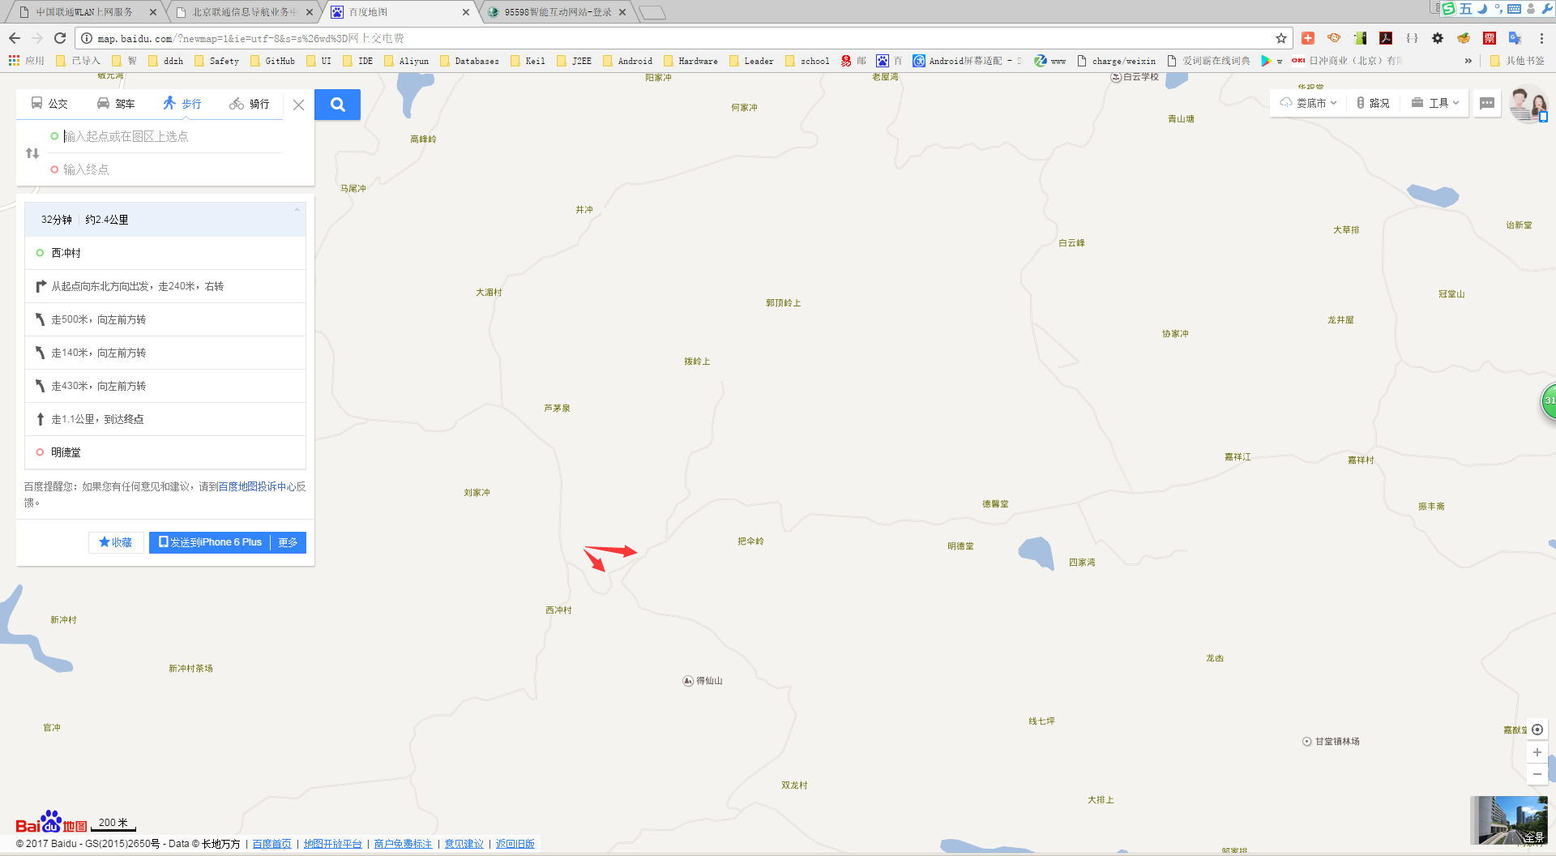Collapse the 32分钟 route summary header

pyautogui.click(x=165, y=220)
